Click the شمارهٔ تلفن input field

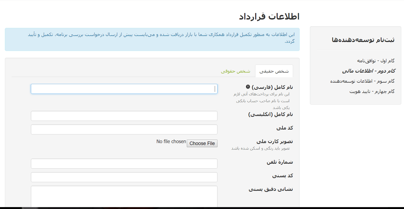[124, 164]
